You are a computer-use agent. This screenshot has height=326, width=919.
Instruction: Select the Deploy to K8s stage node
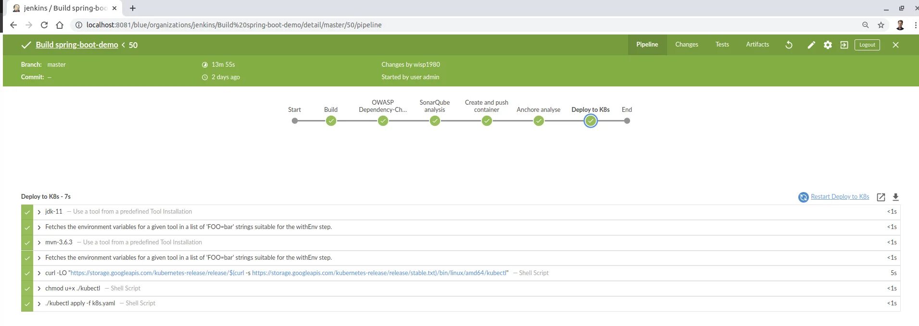591,121
